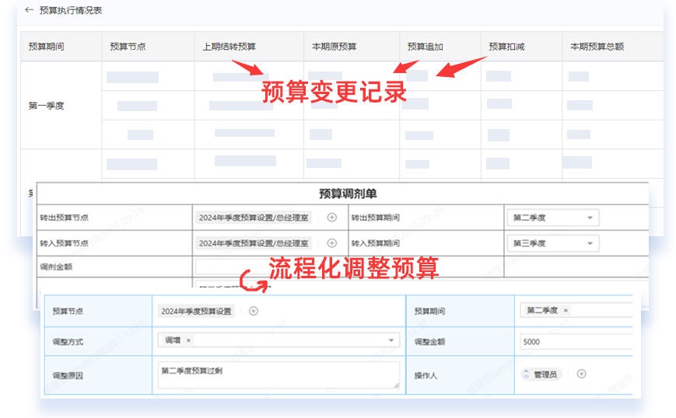Click the back arrow beside 预算执行情况表
The image size is (676, 418).
30,11
